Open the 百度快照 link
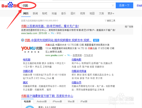The width and height of the screenshot is (142, 108). coord(77,55)
